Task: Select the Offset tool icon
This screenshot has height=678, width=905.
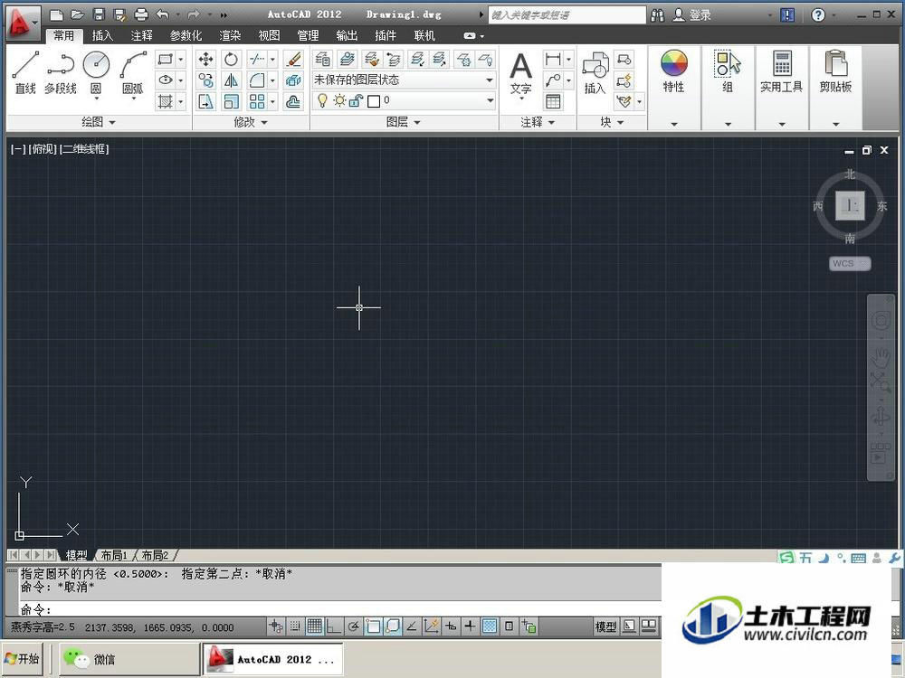Action: [x=293, y=101]
